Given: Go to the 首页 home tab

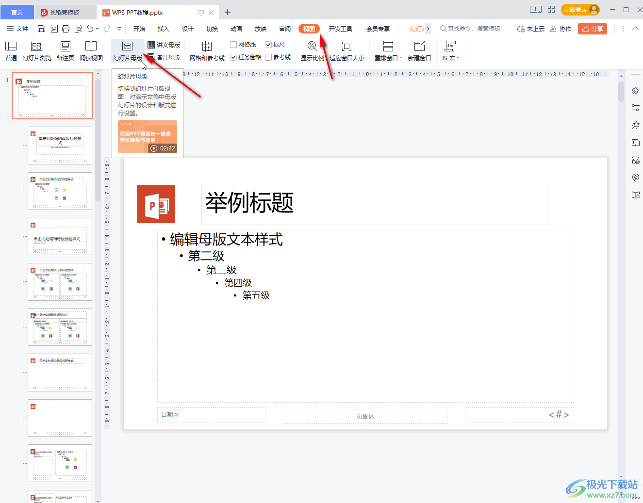Looking at the screenshot, I should pyautogui.click(x=17, y=12).
